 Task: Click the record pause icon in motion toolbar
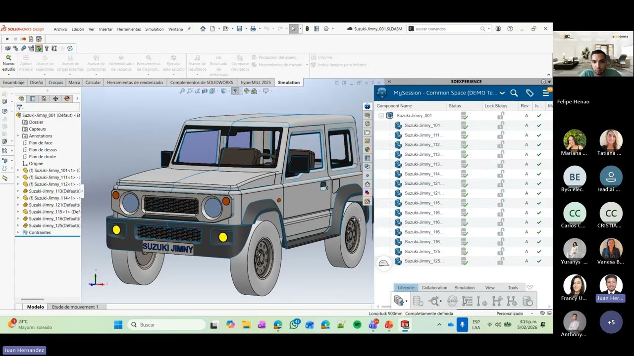point(23,39)
